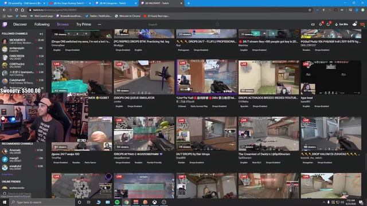This screenshot has width=367, height=206.
Task: Click the address bar URL
Action: (54, 10)
